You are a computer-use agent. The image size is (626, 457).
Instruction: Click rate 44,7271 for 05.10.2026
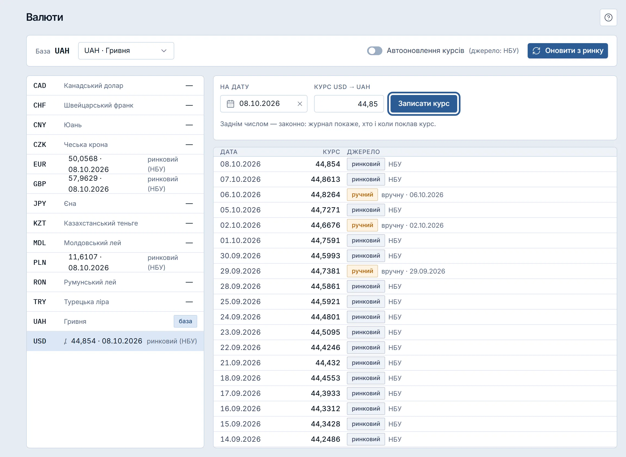326,210
